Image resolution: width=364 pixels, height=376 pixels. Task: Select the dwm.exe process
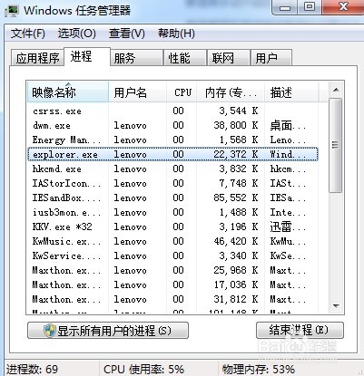(x=172, y=125)
